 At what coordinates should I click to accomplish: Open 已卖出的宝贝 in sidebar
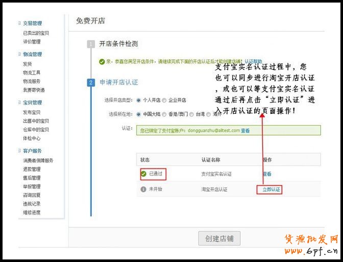coord(36,33)
